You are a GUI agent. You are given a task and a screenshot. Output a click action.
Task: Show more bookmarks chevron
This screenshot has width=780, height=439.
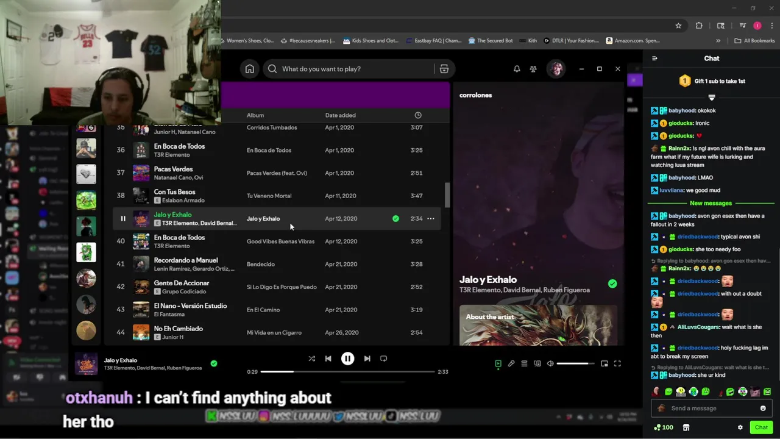[x=718, y=41]
